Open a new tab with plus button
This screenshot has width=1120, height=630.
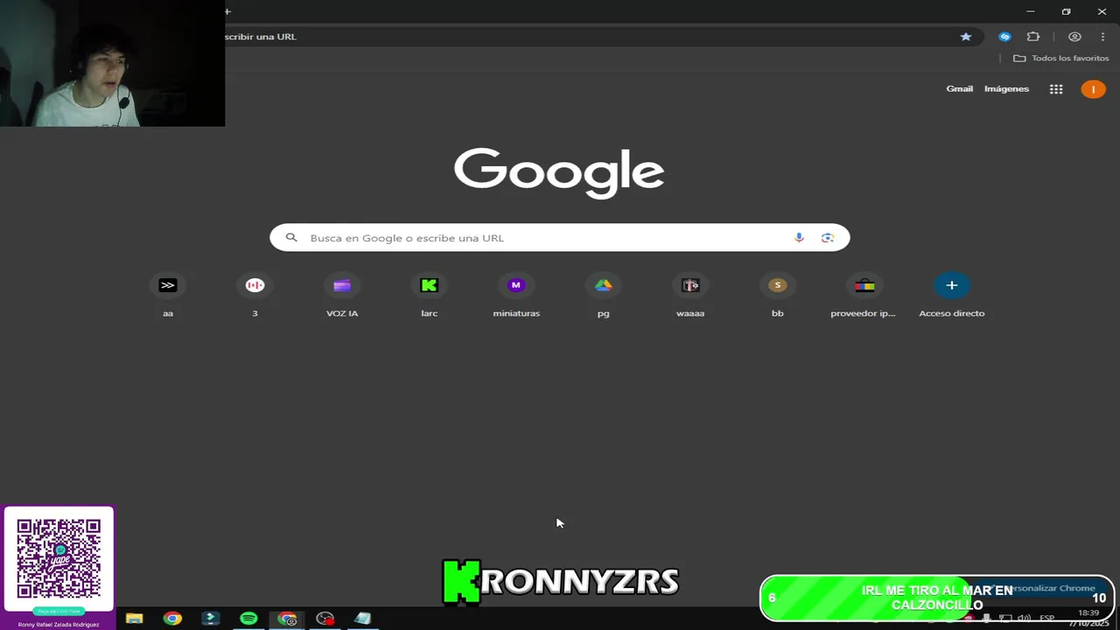coord(227,11)
